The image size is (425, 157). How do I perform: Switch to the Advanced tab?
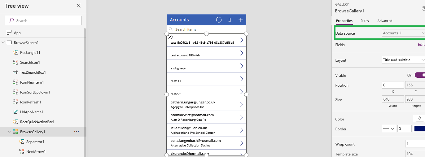click(x=385, y=21)
